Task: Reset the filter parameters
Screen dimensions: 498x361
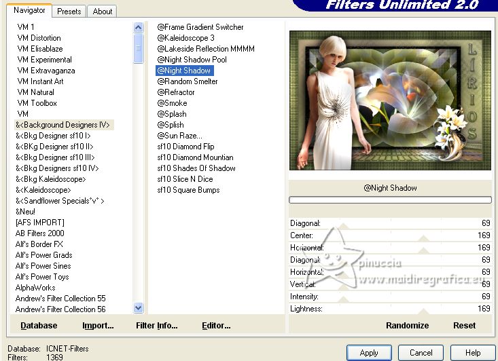Action: pos(464,326)
